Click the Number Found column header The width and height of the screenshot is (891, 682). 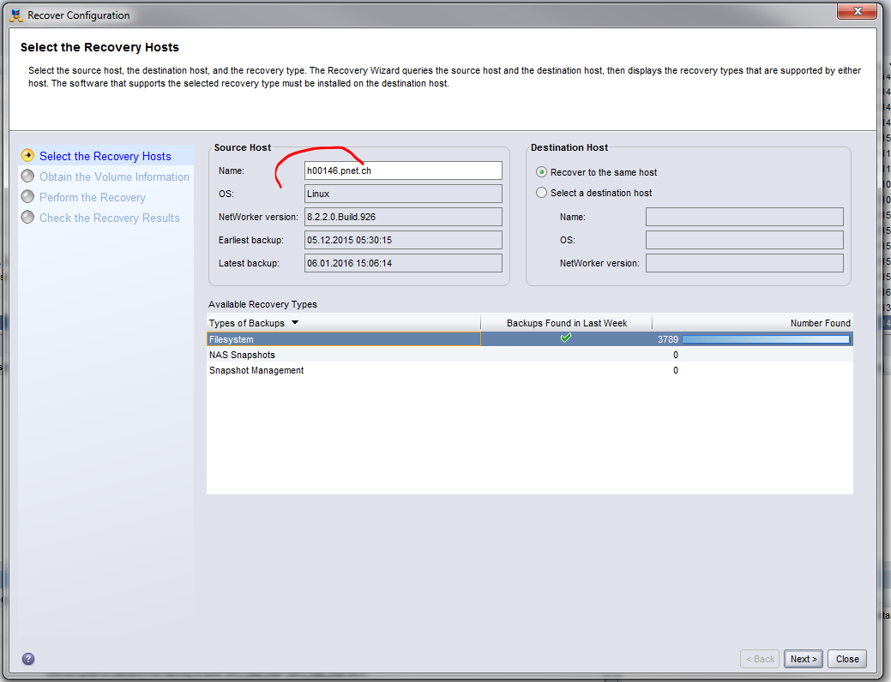pos(753,323)
